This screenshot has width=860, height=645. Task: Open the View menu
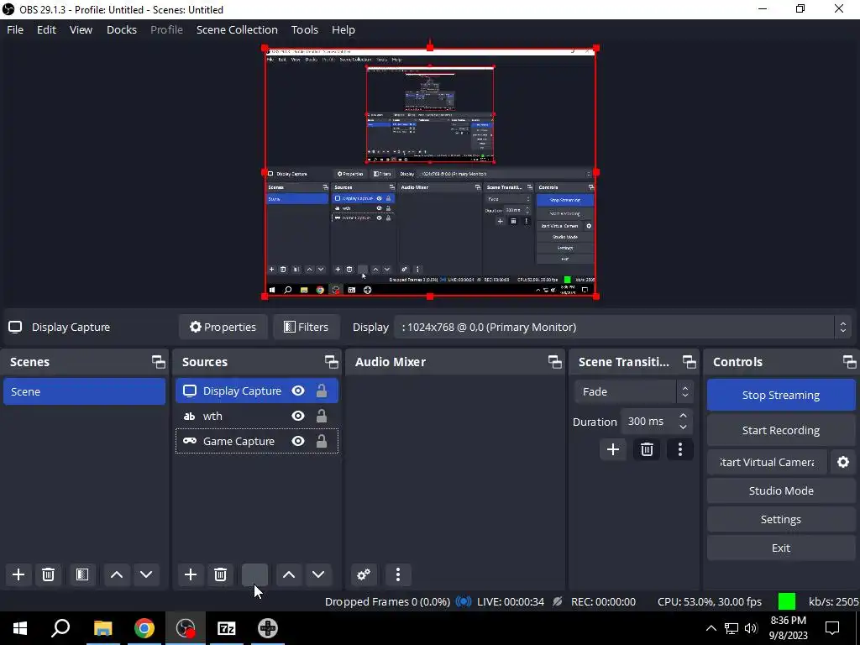[81, 29]
